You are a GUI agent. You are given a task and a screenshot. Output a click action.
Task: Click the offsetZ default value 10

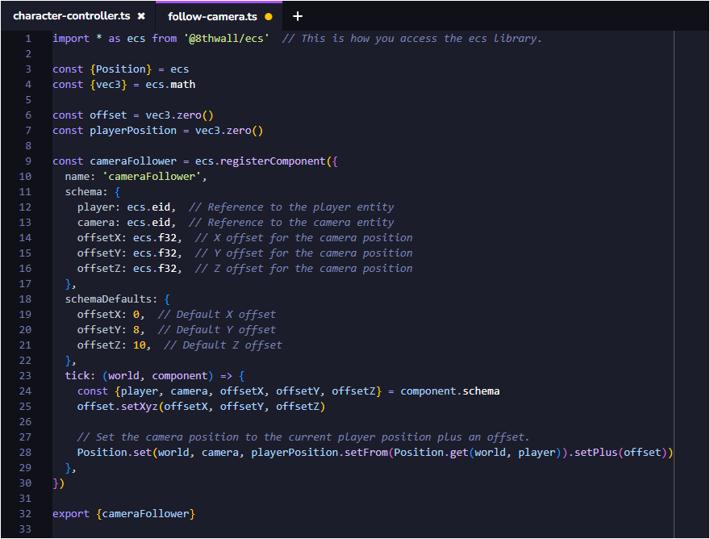[140, 345]
